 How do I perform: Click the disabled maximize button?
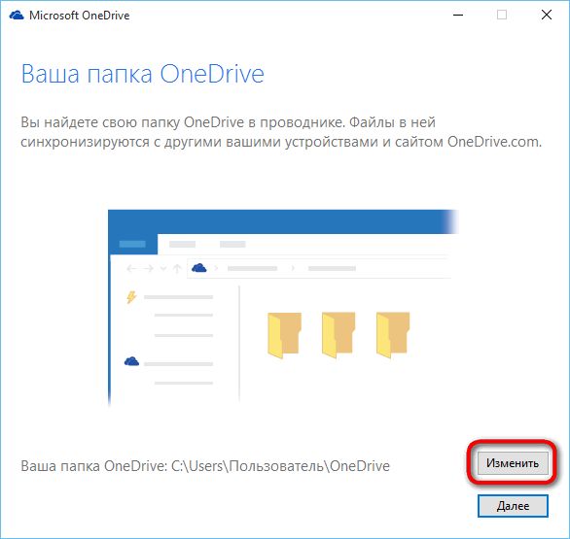click(502, 15)
